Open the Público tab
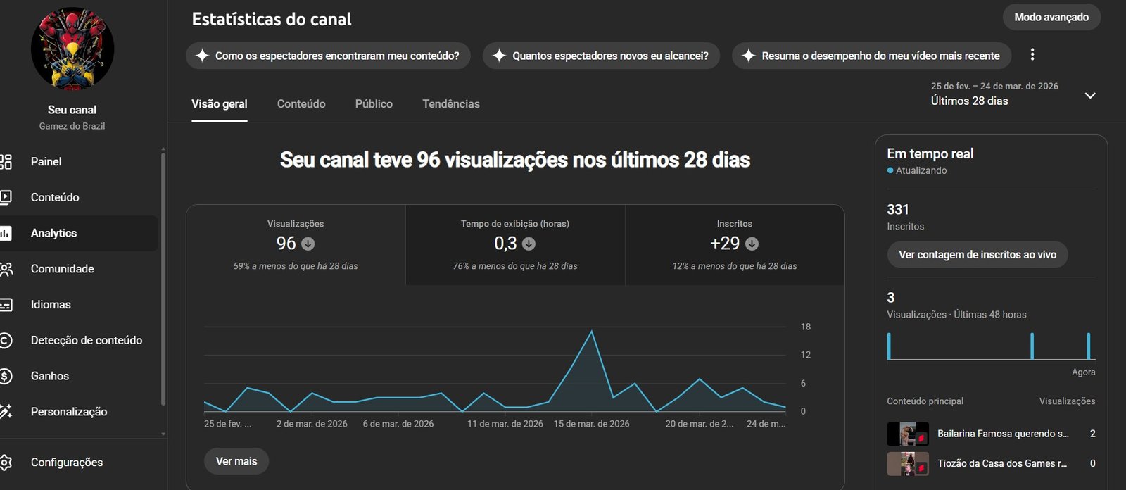The height and width of the screenshot is (490, 1126). click(374, 104)
